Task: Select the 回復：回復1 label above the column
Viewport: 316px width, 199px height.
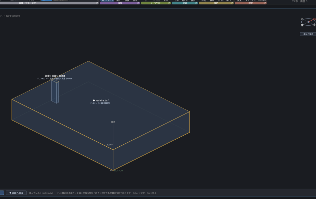Action: 55,76
